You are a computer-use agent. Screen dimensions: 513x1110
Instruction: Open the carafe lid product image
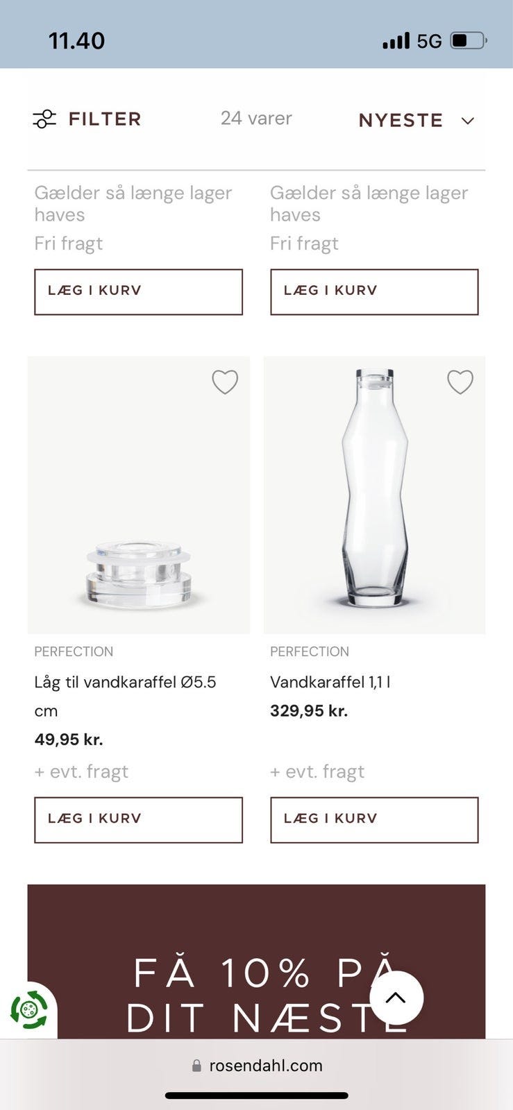[x=138, y=494]
